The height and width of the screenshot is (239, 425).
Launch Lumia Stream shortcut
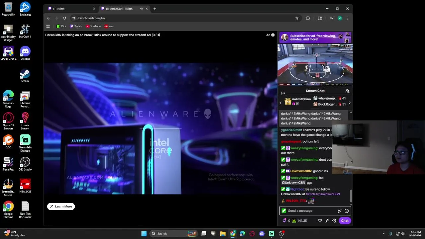[x=25, y=121]
